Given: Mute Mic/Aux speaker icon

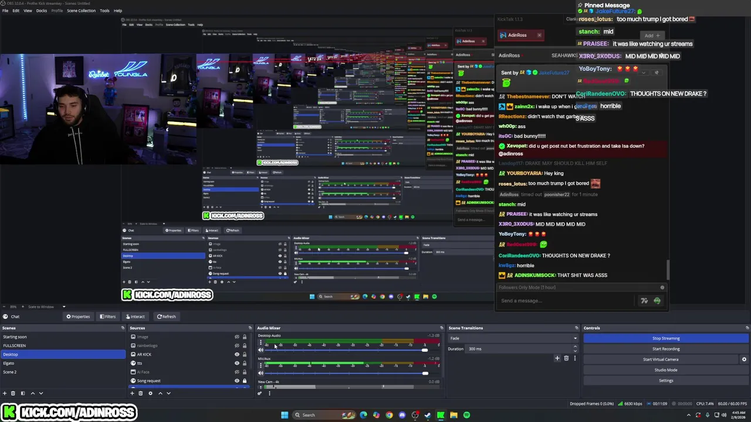Looking at the screenshot, I should click(261, 373).
